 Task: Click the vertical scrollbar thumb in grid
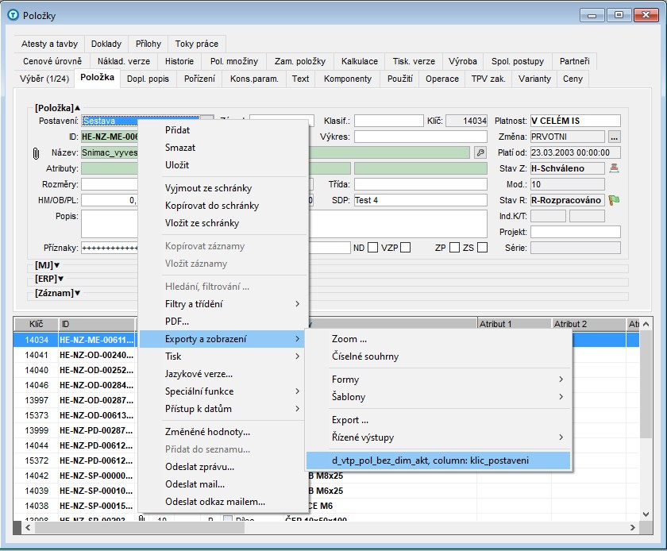646,383
